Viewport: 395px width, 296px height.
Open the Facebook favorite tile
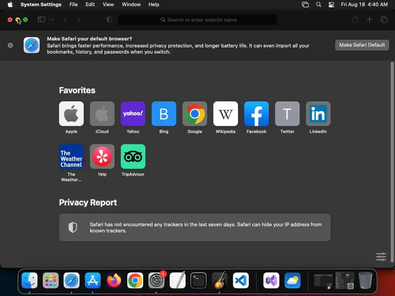coord(257,114)
